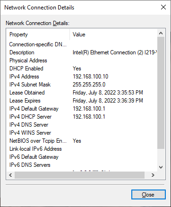171x207 pixels.
Task: Select the Lease Obtained property
Action: point(27,93)
